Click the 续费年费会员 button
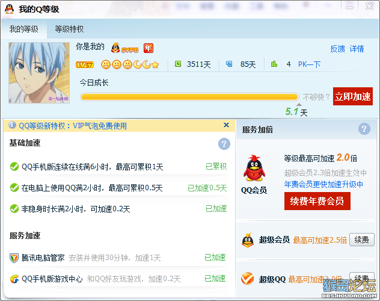This screenshot has width=380, height=301. tap(317, 201)
